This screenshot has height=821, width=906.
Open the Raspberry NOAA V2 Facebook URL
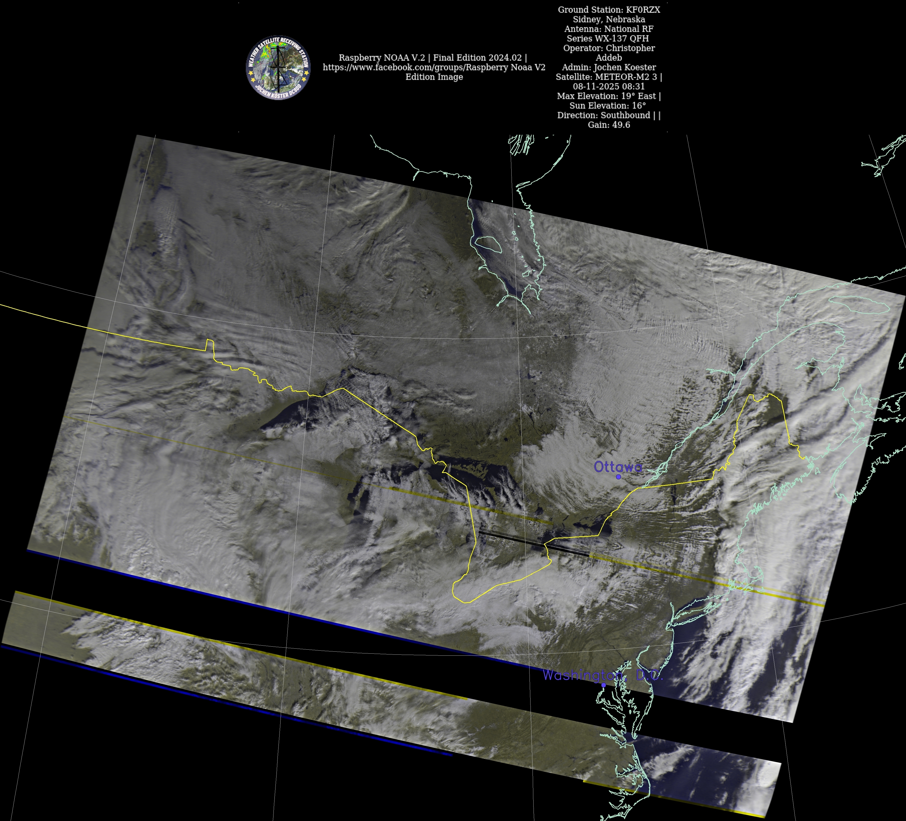pyautogui.click(x=434, y=67)
